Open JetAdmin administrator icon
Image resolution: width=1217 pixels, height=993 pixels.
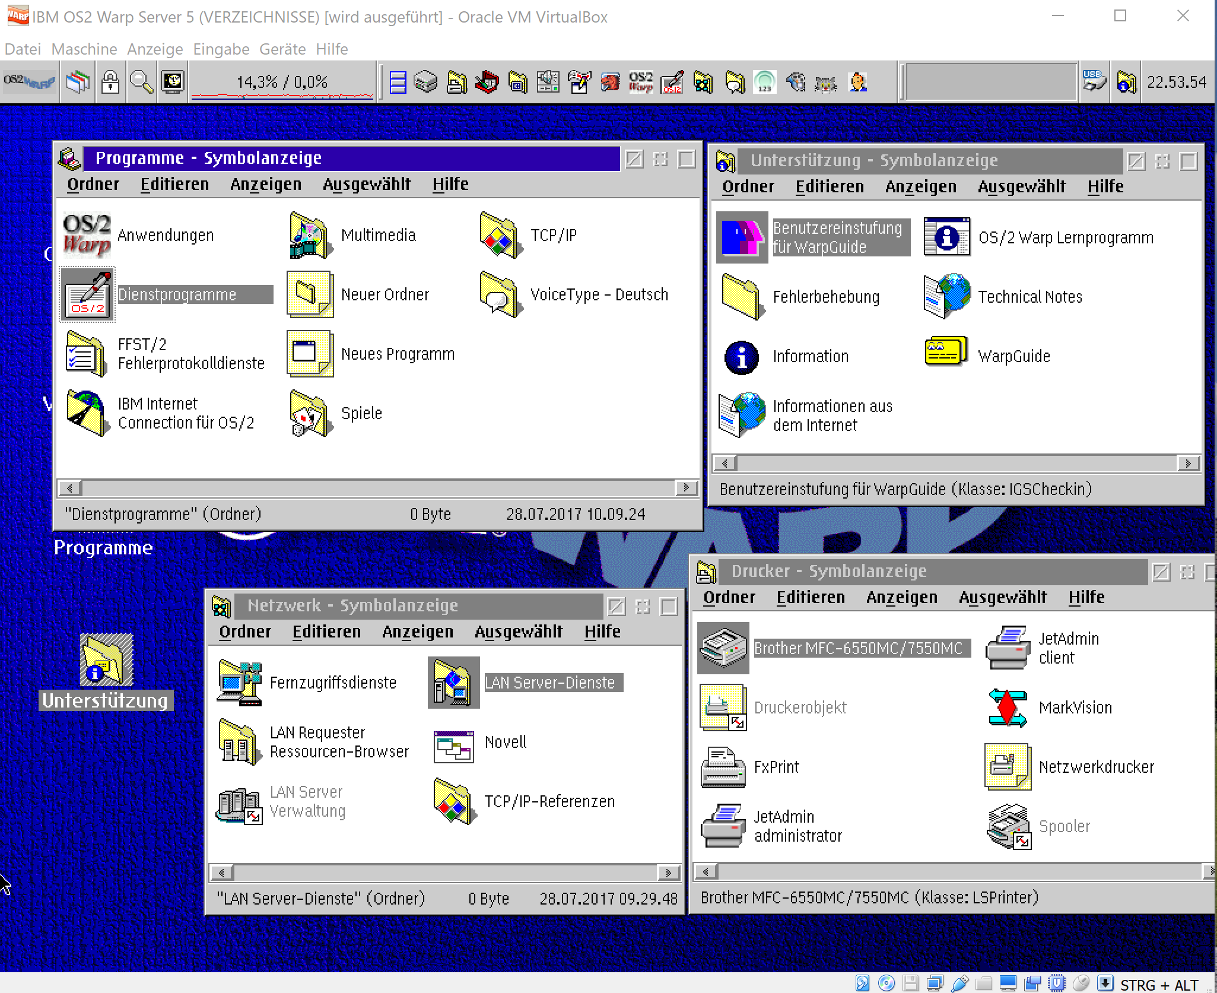tap(723, 826)
